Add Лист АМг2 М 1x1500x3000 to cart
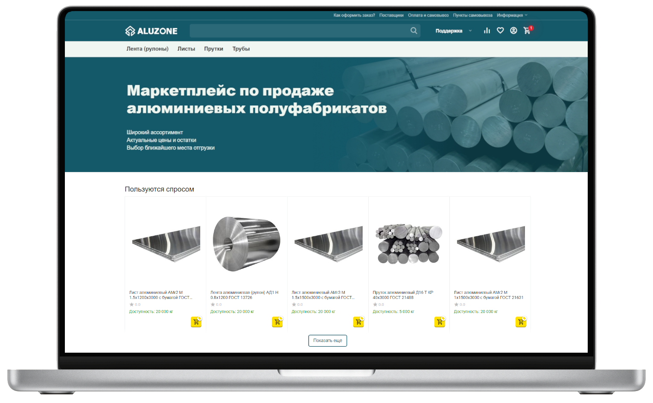653x403 pixels. (x=521, y=322)
